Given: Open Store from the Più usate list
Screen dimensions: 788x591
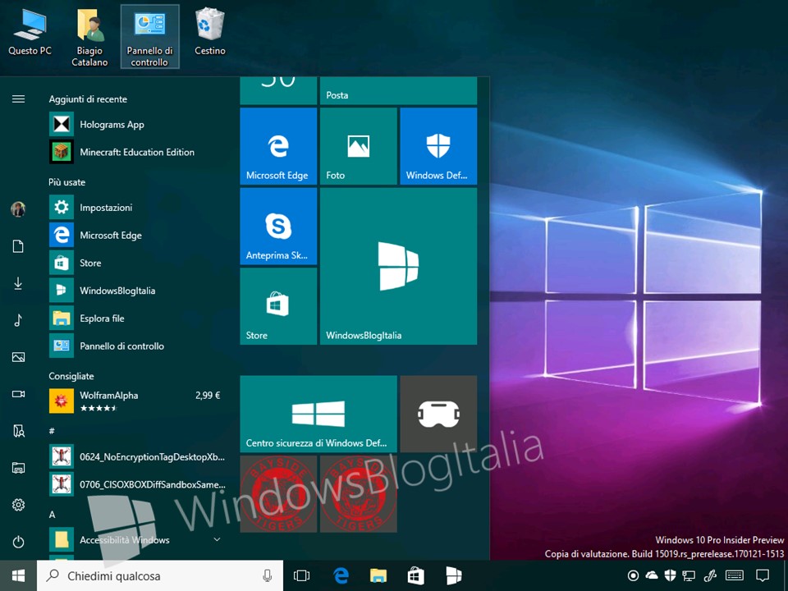Looking at the screenshot, I should [x=137, y=263].
